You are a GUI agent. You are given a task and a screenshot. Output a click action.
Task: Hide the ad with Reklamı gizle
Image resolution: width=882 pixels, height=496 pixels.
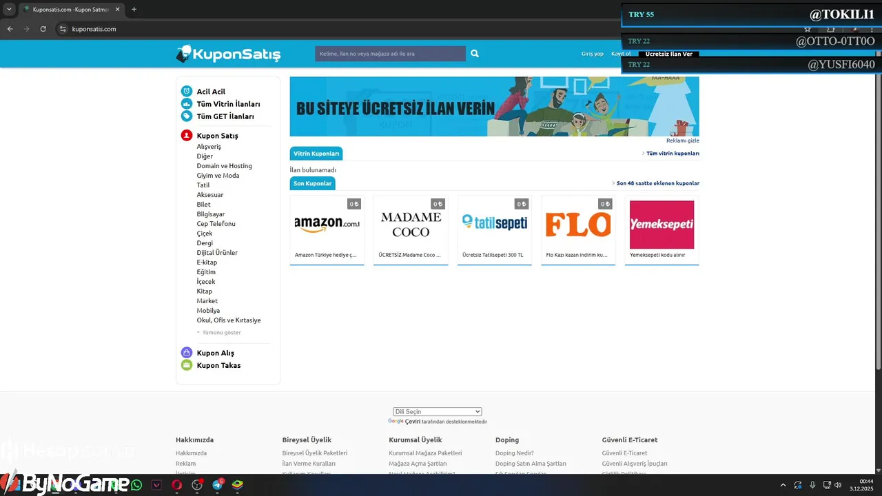pos(683,141)
